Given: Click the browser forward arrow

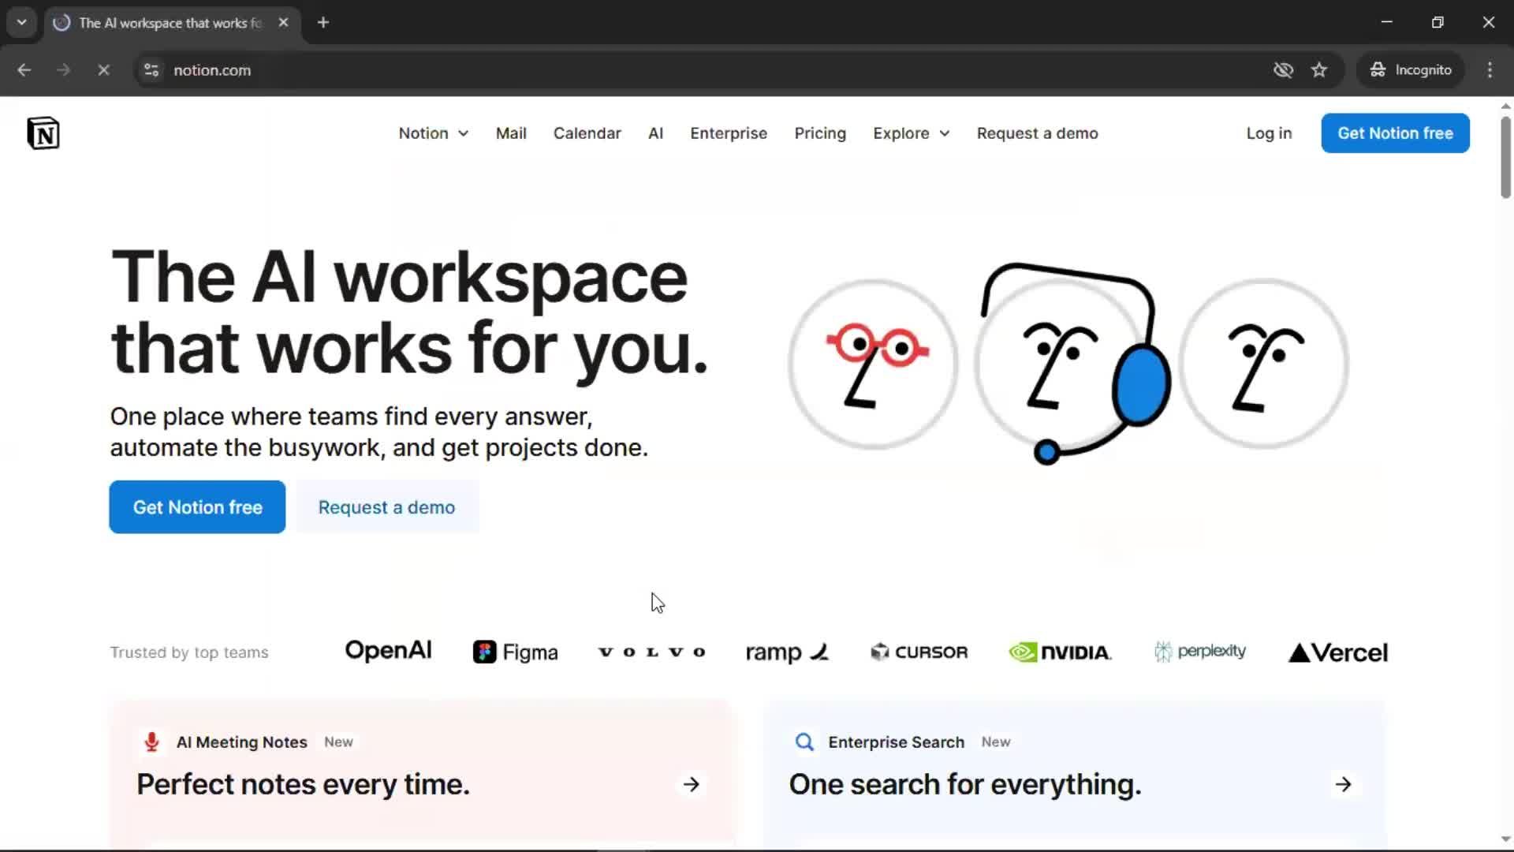Looking at the screenshot, I should 63,70.
